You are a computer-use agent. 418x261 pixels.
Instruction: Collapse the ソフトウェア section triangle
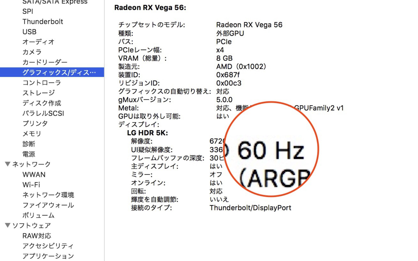(8, 225)
